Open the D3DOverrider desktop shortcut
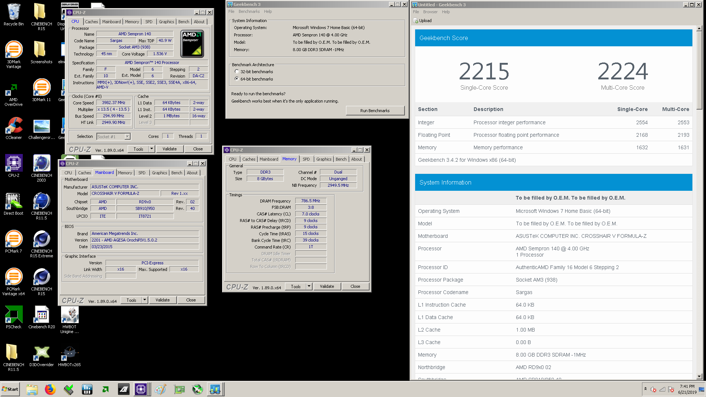This screenshot has height=397, width=706. click(42, 355)
